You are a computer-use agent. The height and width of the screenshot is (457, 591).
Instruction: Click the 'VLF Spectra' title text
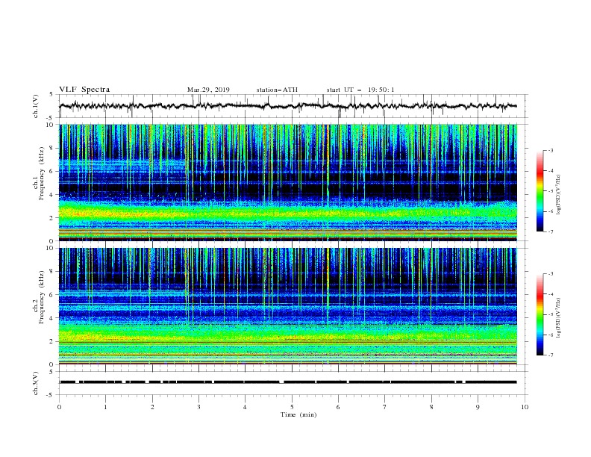[84, 90]
